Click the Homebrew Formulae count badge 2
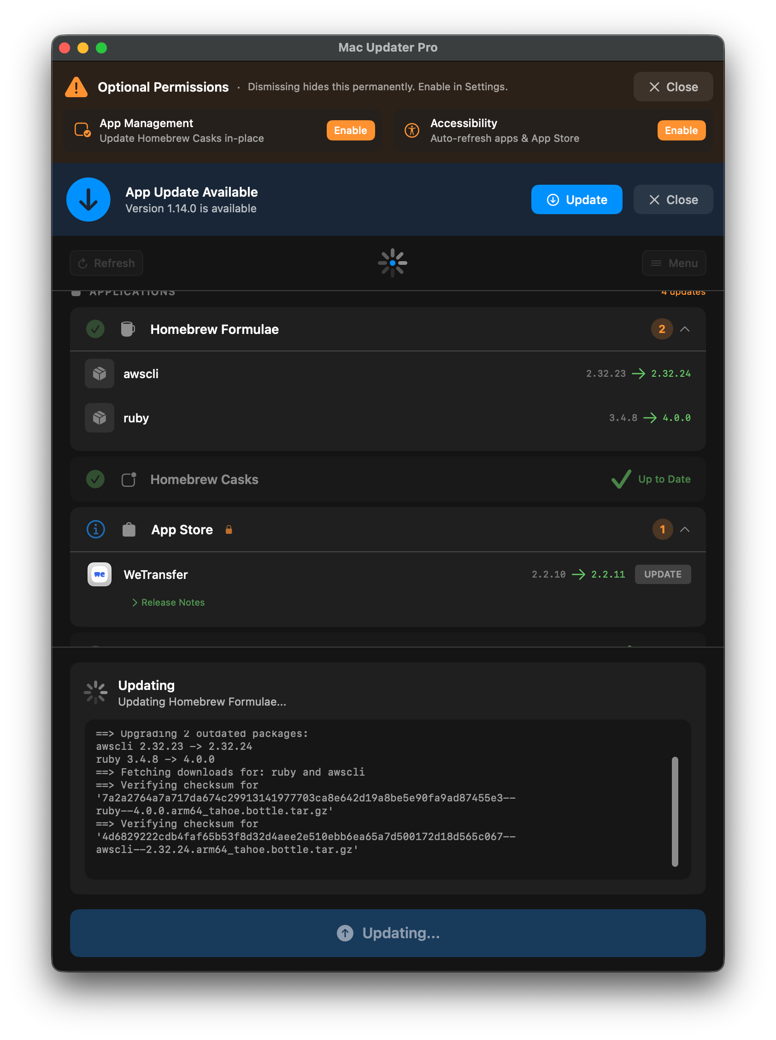Screen dimensions: 776x1040 662,329
